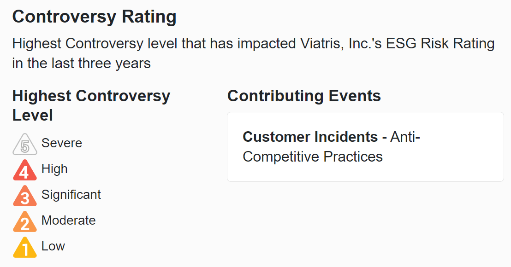511x267 pixels.
Task: Select the Significant label text
Action: [x=71, y=195]
